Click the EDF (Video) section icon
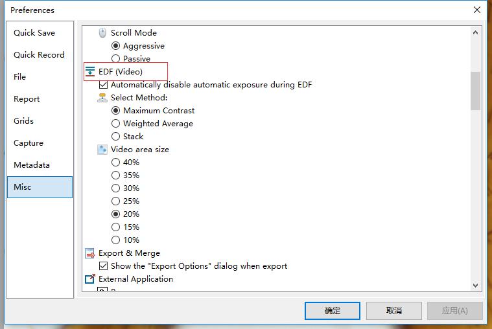The image size is (492, 329). [x=90, y=72]
